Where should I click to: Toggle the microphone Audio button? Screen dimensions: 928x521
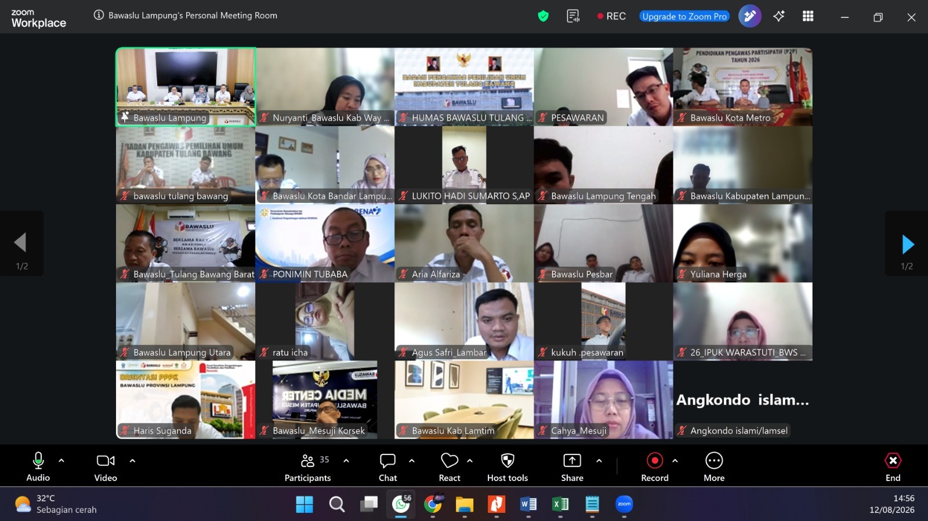(38, 467)
